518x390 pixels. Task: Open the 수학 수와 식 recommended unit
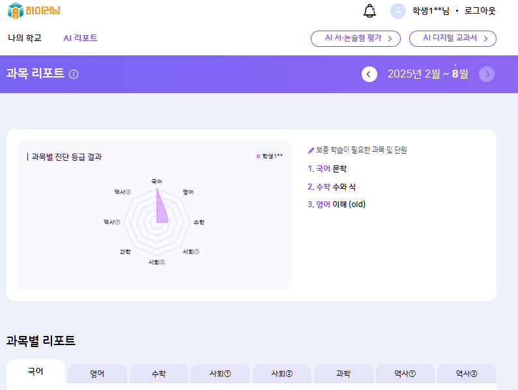tap(332, 187)
